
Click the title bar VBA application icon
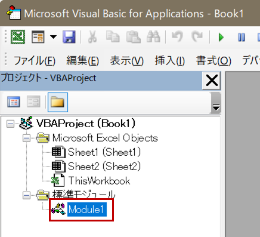click(14, 13)
